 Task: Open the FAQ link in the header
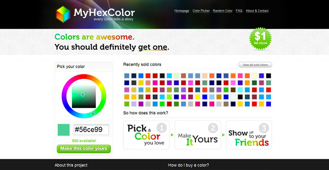tap(239, 11)
